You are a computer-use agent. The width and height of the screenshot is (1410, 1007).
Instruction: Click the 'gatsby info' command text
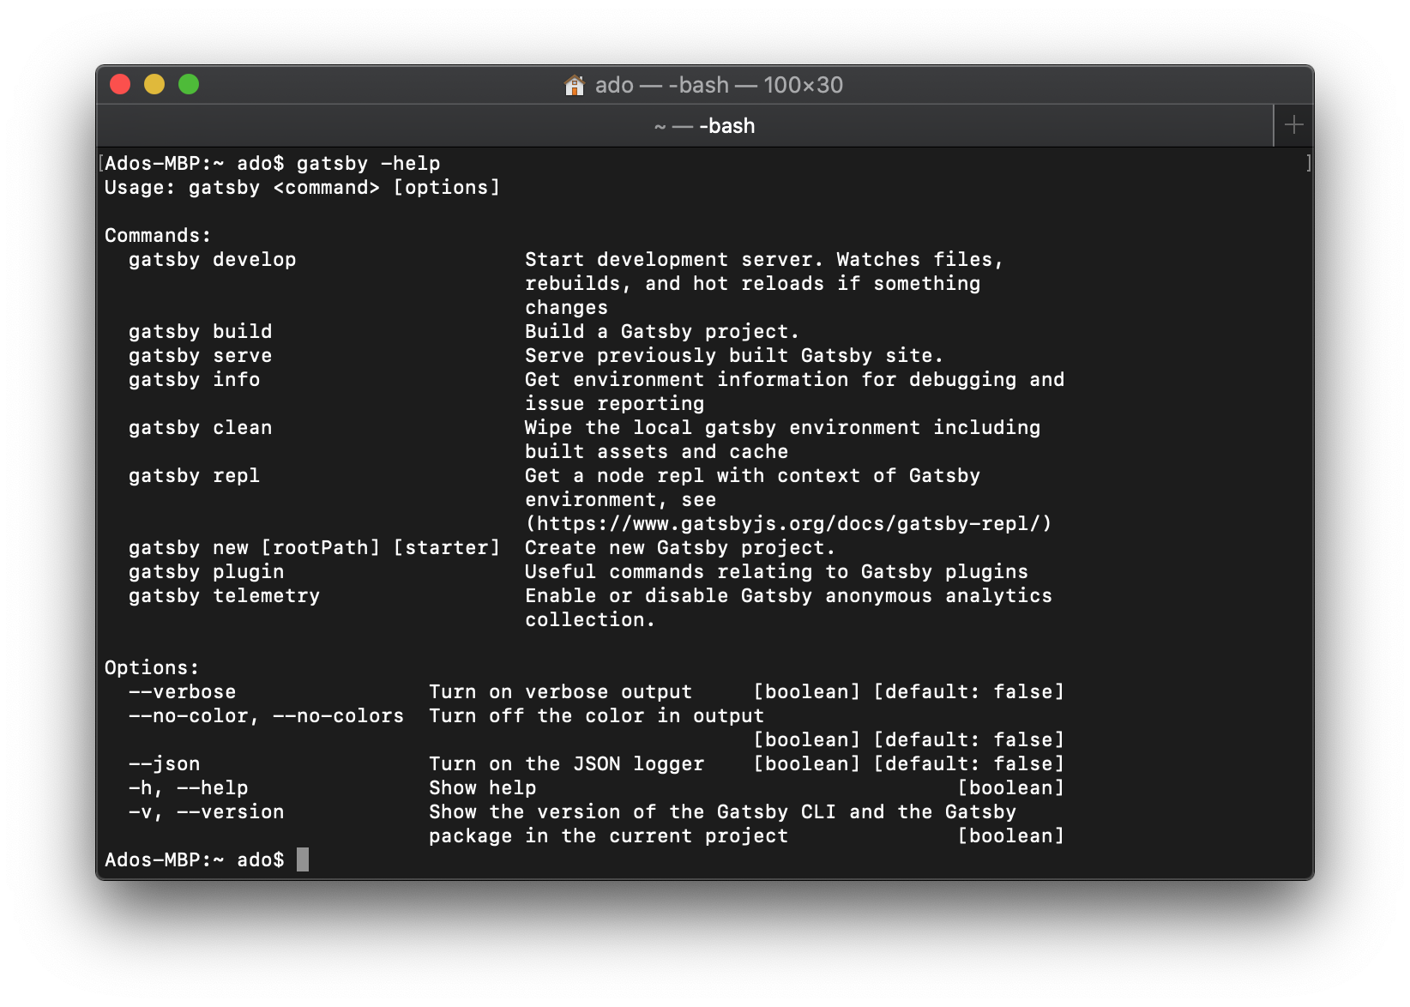(194, 379)
